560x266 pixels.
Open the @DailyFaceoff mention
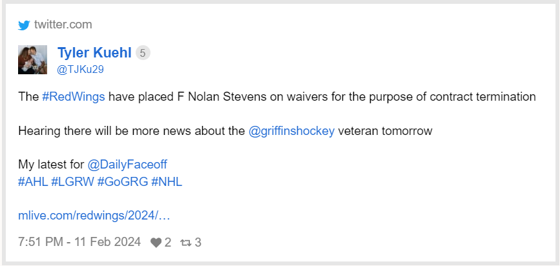click(127, 165)
